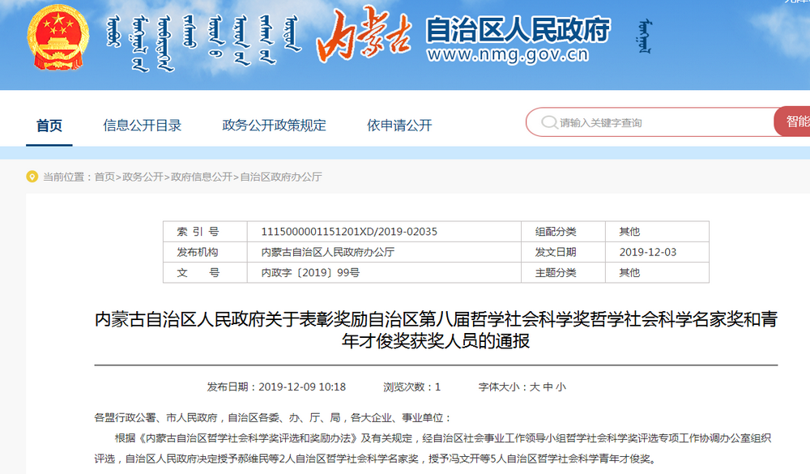
Task: Click the small vertical Mongolian text beside 自治区人民政府
Action: click(643, 37)
